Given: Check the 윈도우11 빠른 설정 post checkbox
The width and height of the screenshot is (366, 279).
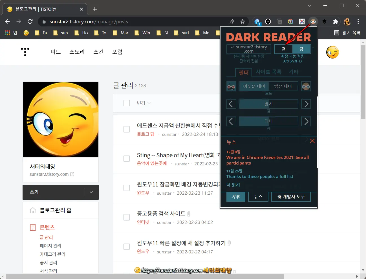Looking at the screenshot, I should (127, 247).
